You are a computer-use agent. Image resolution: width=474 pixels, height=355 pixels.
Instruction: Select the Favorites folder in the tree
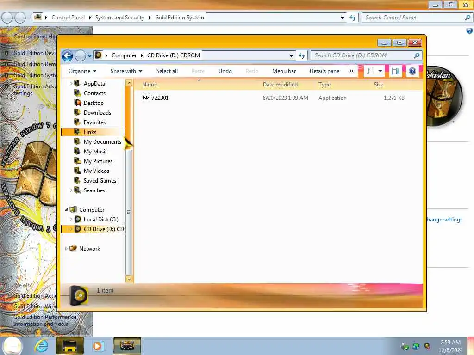pos(94,122)
